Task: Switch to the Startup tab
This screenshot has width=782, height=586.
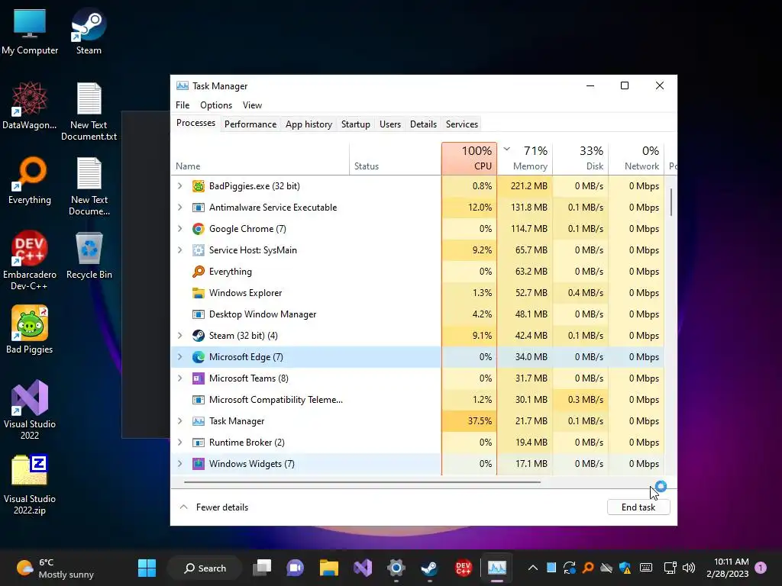Action: (356, 124)
